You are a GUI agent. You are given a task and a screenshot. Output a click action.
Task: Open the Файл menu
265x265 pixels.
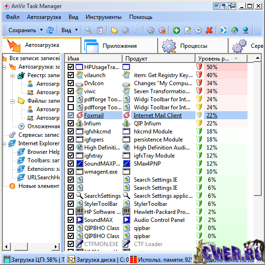click(x=12, y=17)
